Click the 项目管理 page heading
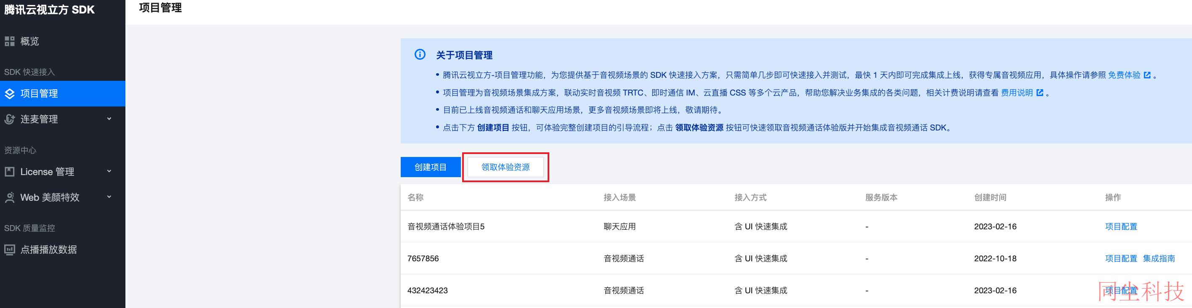The image size is (1192, 308). point(160,8)
